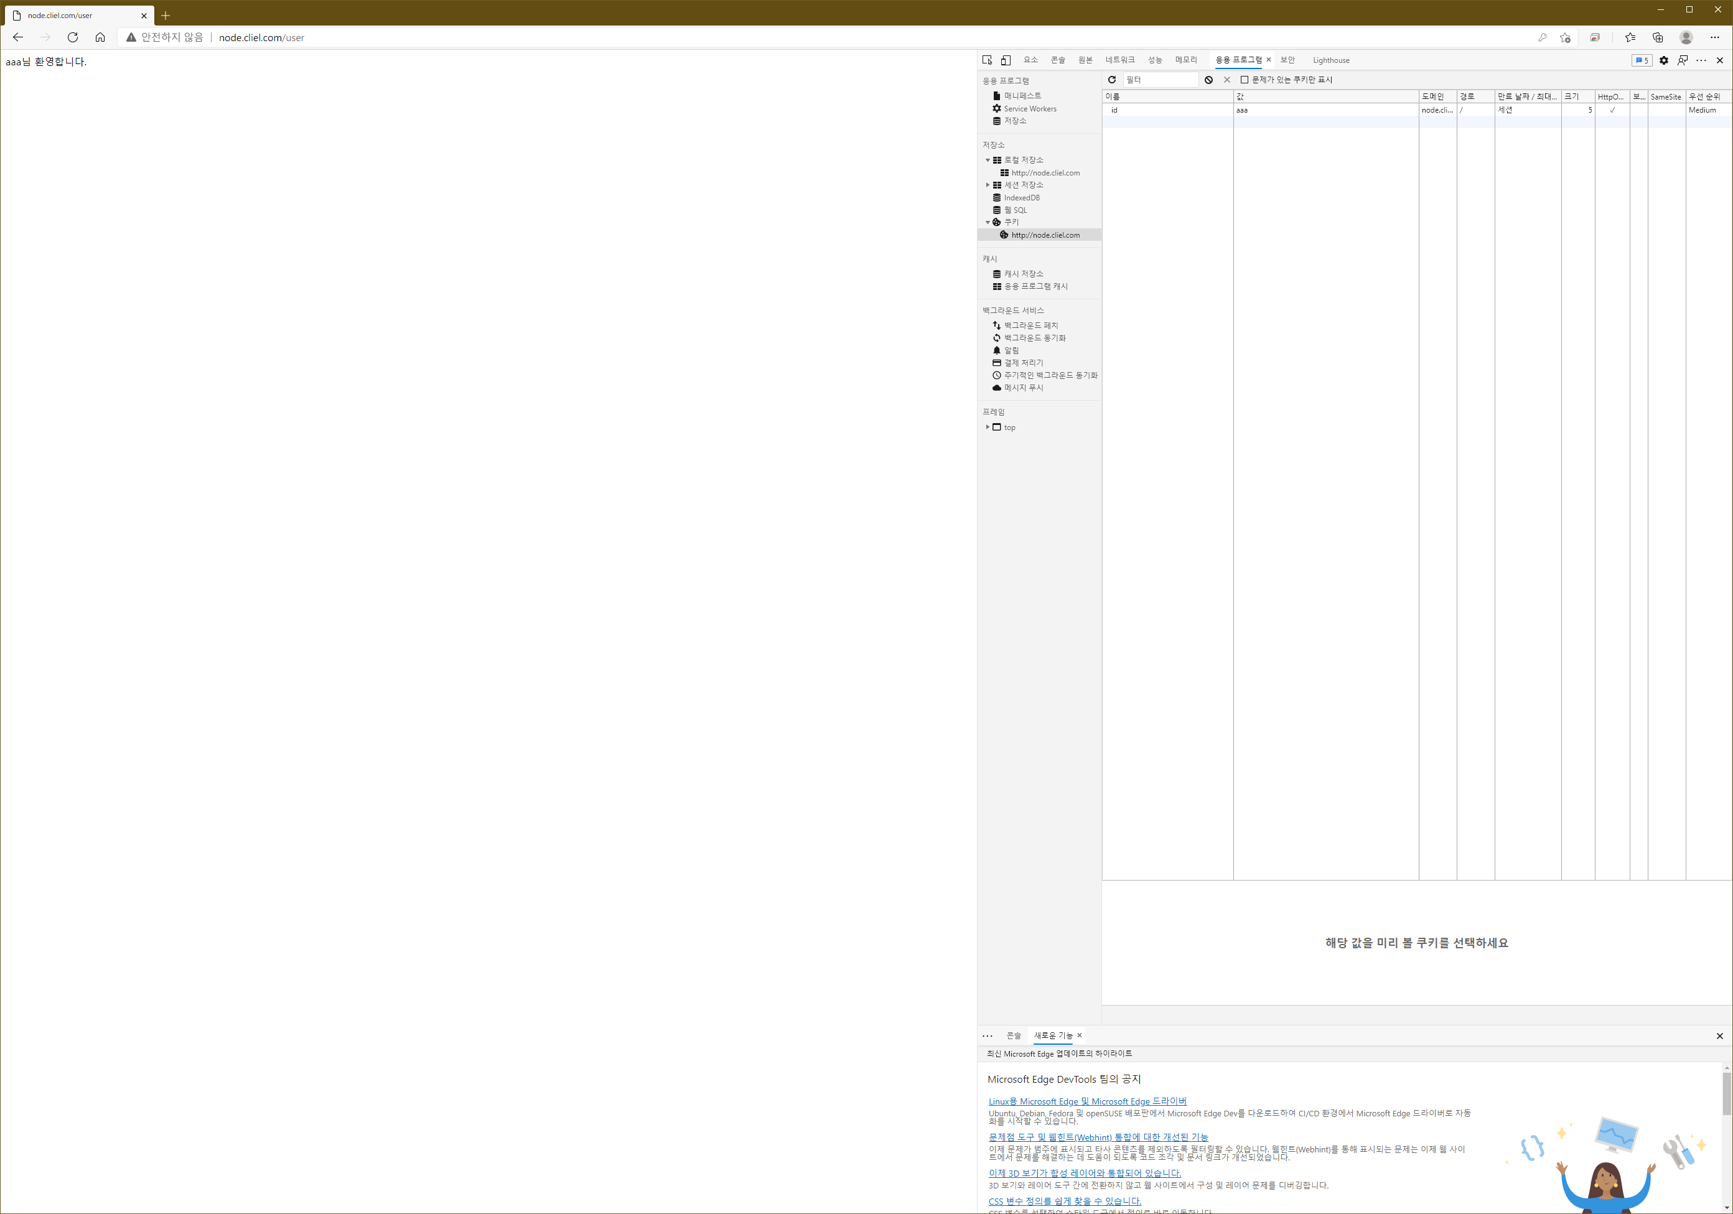Click the browser Collections icon
Image resolution: width=1733 pixels, height=1214 pixels.
tap(1658, 38)
